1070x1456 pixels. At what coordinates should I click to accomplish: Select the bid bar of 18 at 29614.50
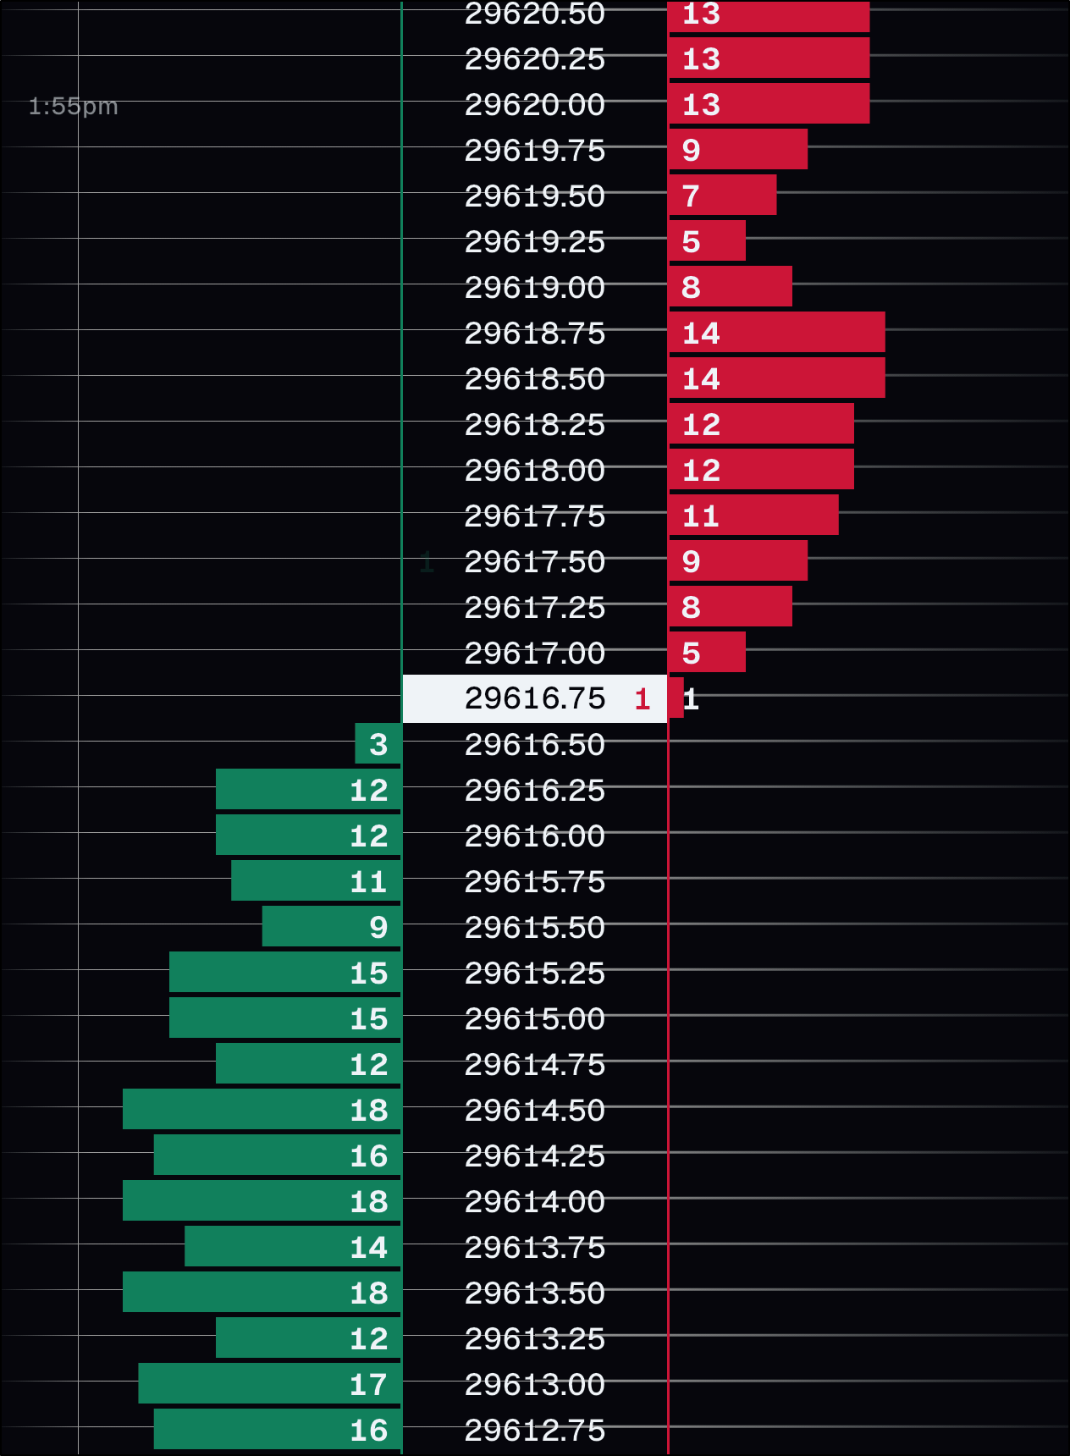pos(262,1109)
